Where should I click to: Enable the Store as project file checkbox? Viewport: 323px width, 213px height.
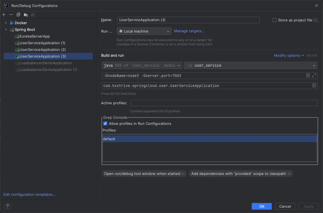tap(275, 20)
